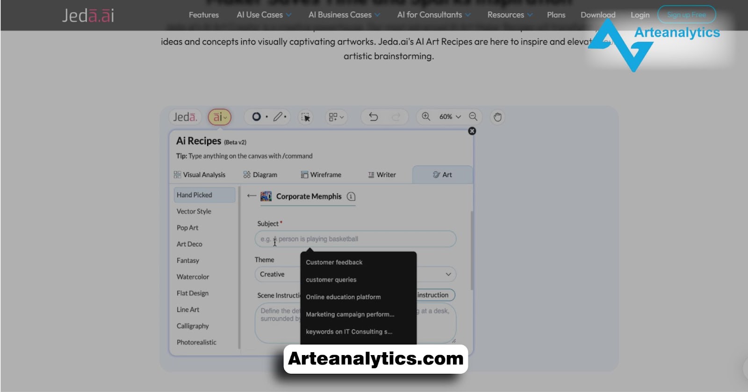748x392 pixels.
Task: Open the Download link
Action: (x=597, y=15)
